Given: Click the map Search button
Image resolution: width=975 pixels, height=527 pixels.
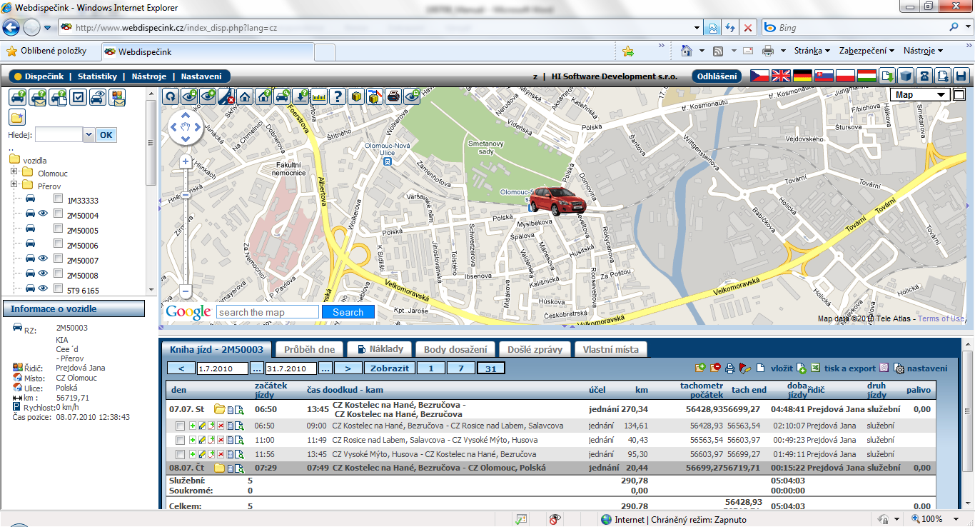Looking at the screenshot, I should (348, 312).
